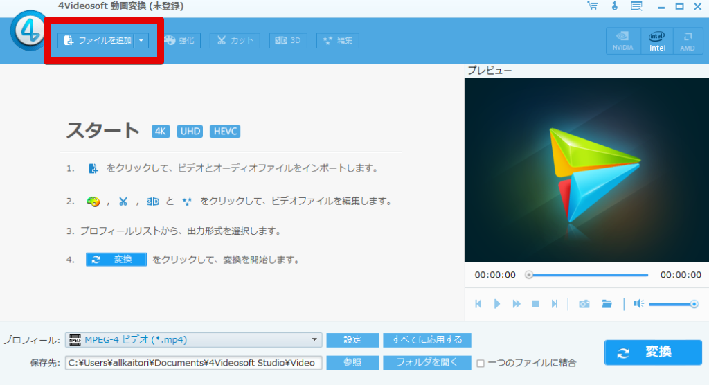The width and height of the screenshot is (709, 385).
Task: Click the 保存先 path field
Action: tap(194, 363)
